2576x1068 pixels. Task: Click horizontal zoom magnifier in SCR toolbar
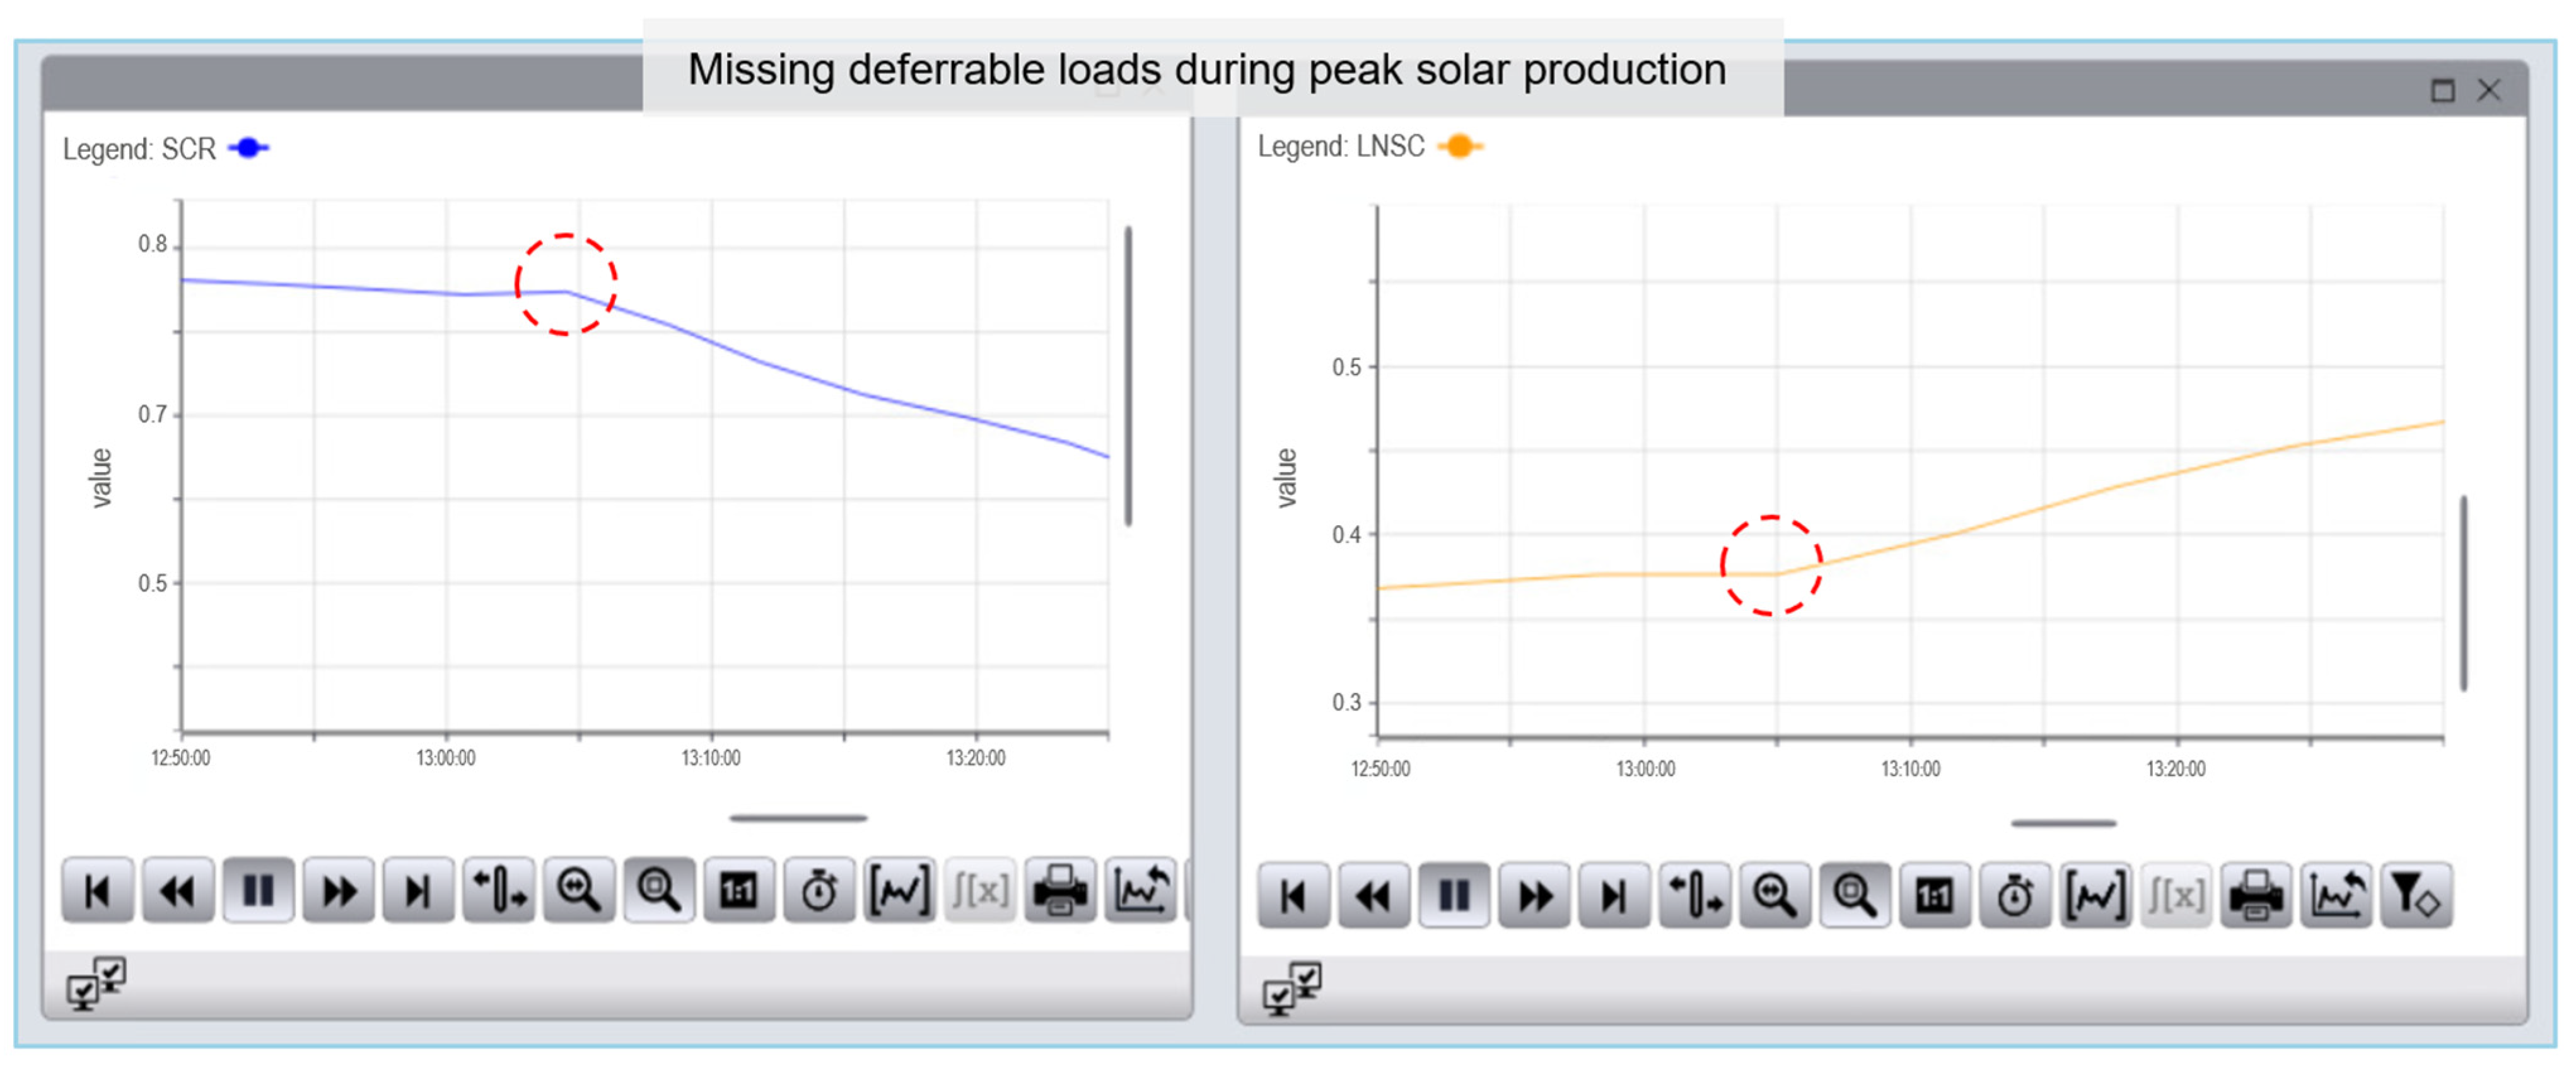(x=578, y=890)
